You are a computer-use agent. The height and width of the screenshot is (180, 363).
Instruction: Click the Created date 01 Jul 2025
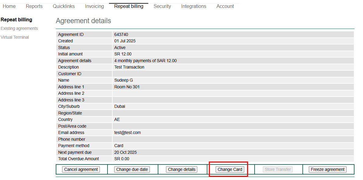pos(125,41)
